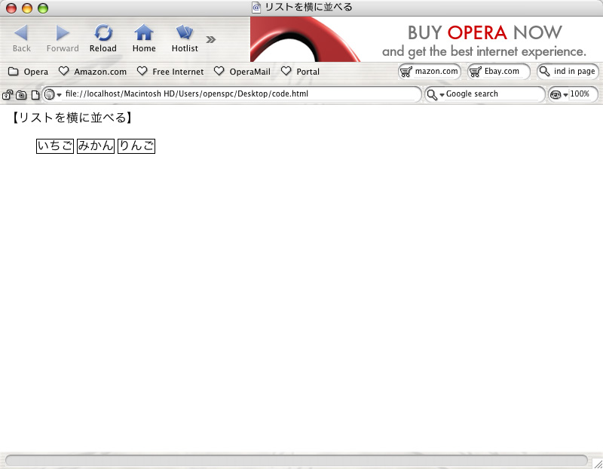Minimize the window with yellow button
Screen dimensions: 603x469
click(27, 8)
